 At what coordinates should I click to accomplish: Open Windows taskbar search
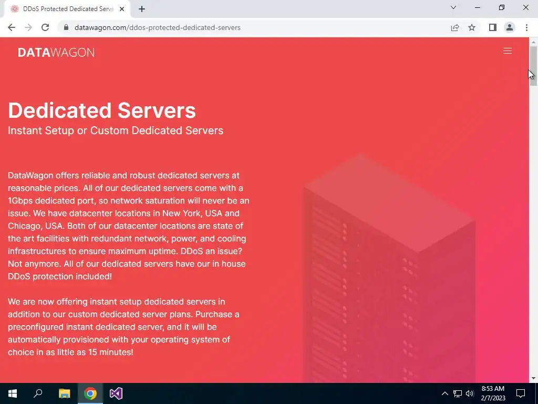pos(38,393)
